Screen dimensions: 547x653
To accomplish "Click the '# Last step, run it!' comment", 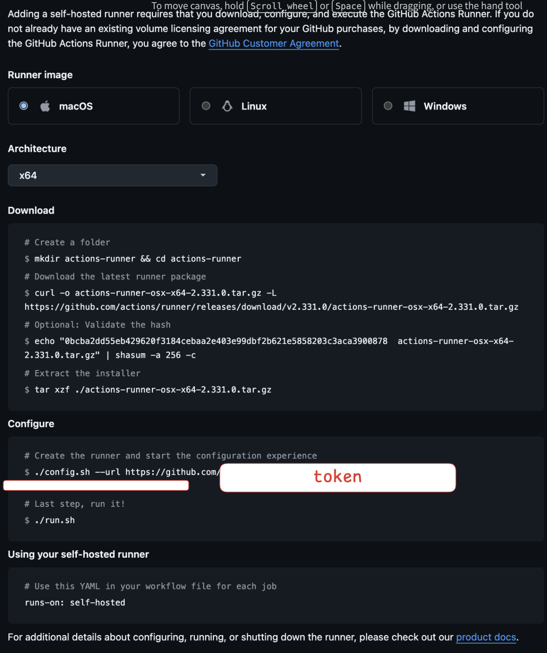I will (x=75, y=504).
